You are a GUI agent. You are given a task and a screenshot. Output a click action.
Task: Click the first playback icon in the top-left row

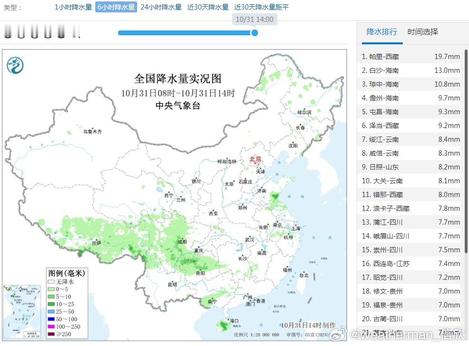pos(8,31)
